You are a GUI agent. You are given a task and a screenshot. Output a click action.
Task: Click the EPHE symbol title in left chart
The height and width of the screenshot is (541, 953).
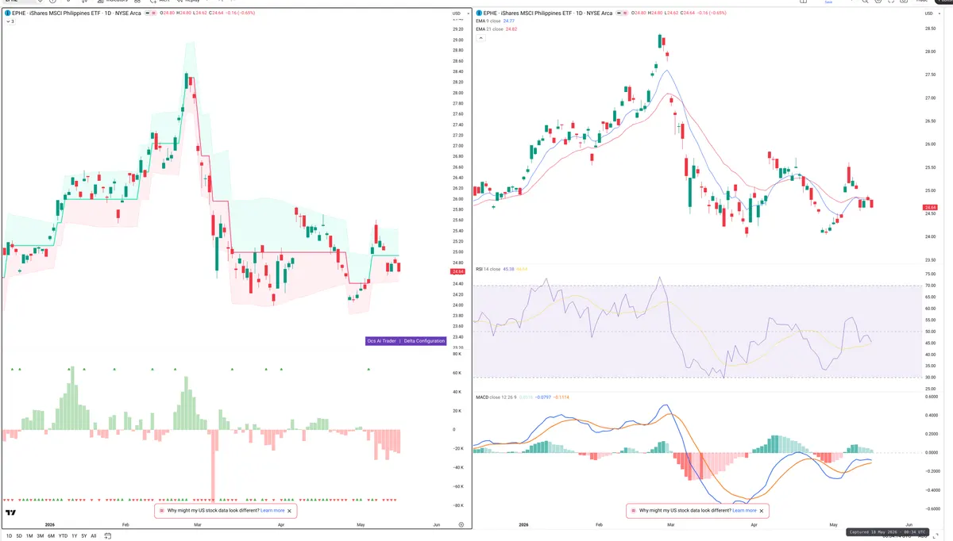coord(76,13)
